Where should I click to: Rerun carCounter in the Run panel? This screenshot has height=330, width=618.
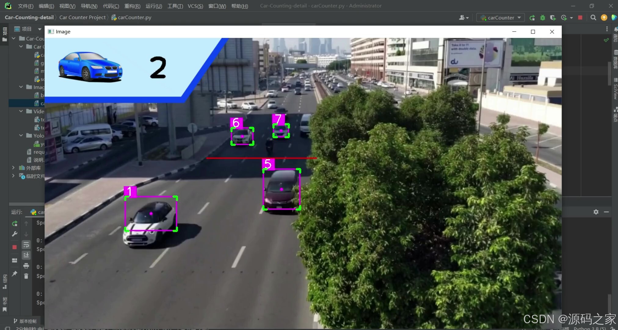[14, 223]
